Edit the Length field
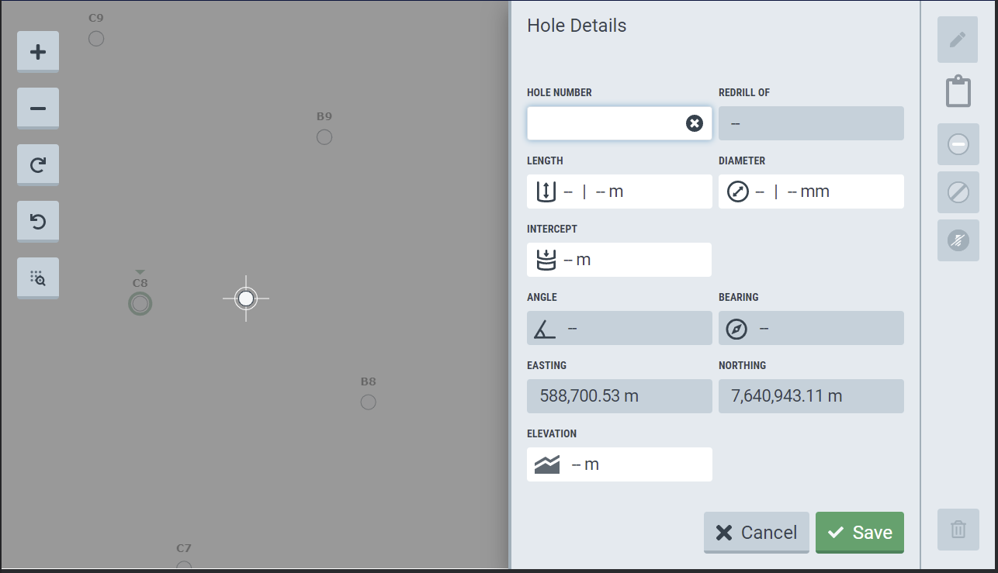 click(x=619, y=192)
